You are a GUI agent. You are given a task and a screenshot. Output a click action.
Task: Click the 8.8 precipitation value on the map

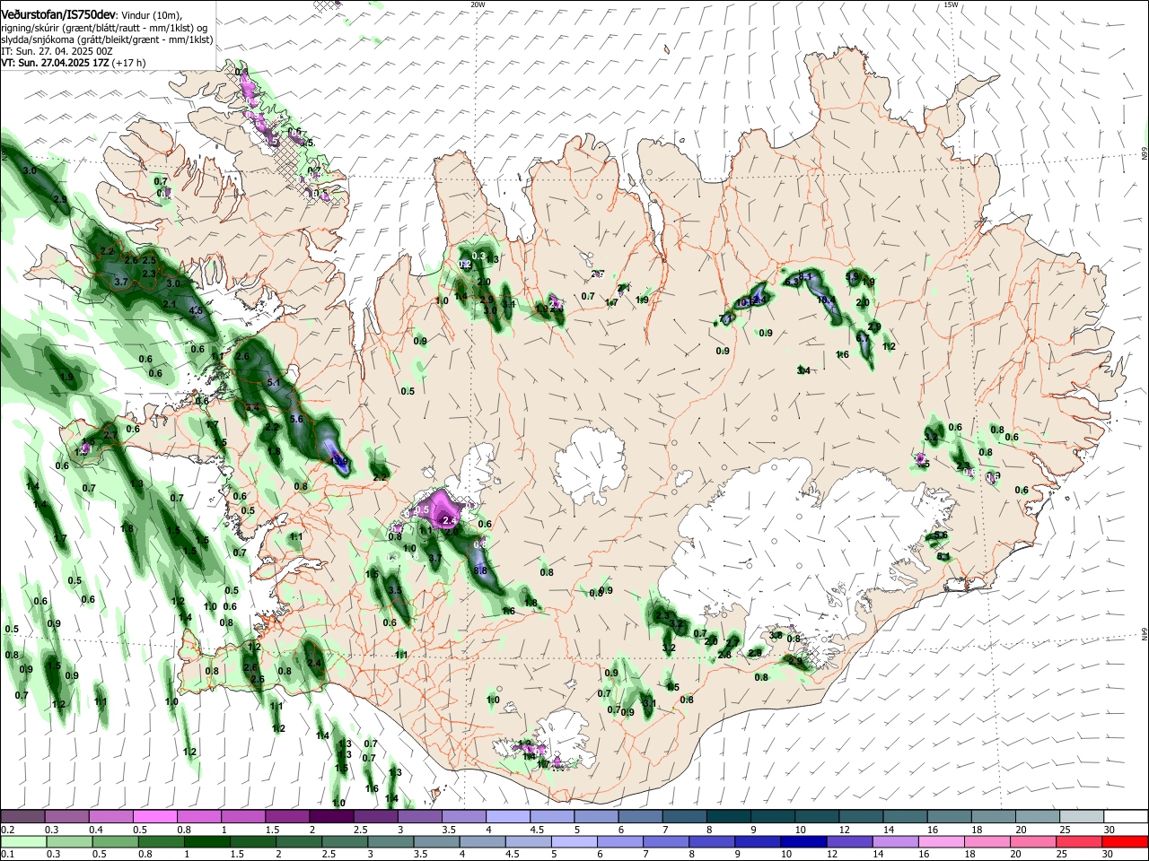coord(480,570)
